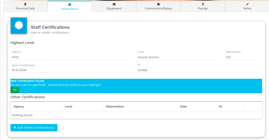Open the Personal Data tab

pyautogui.click(x=25, y=7)
